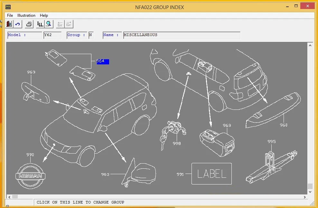Click the blue undo arrow icon
This screenshot has width=318, height=208.
[18, 24]
